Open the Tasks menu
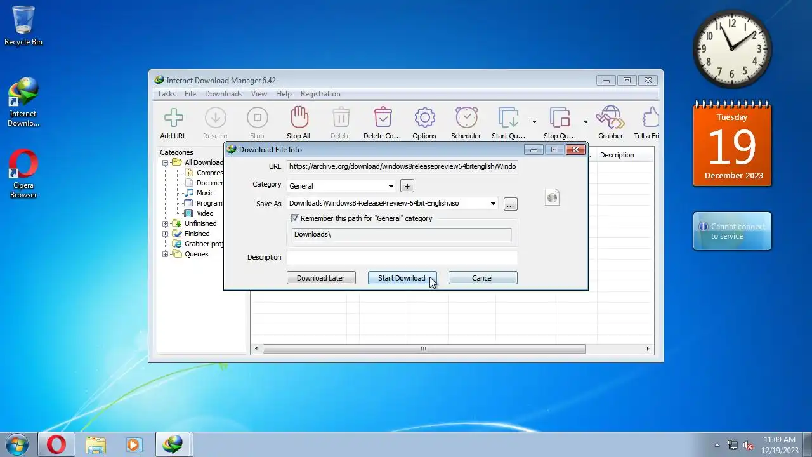 point(167,94)
